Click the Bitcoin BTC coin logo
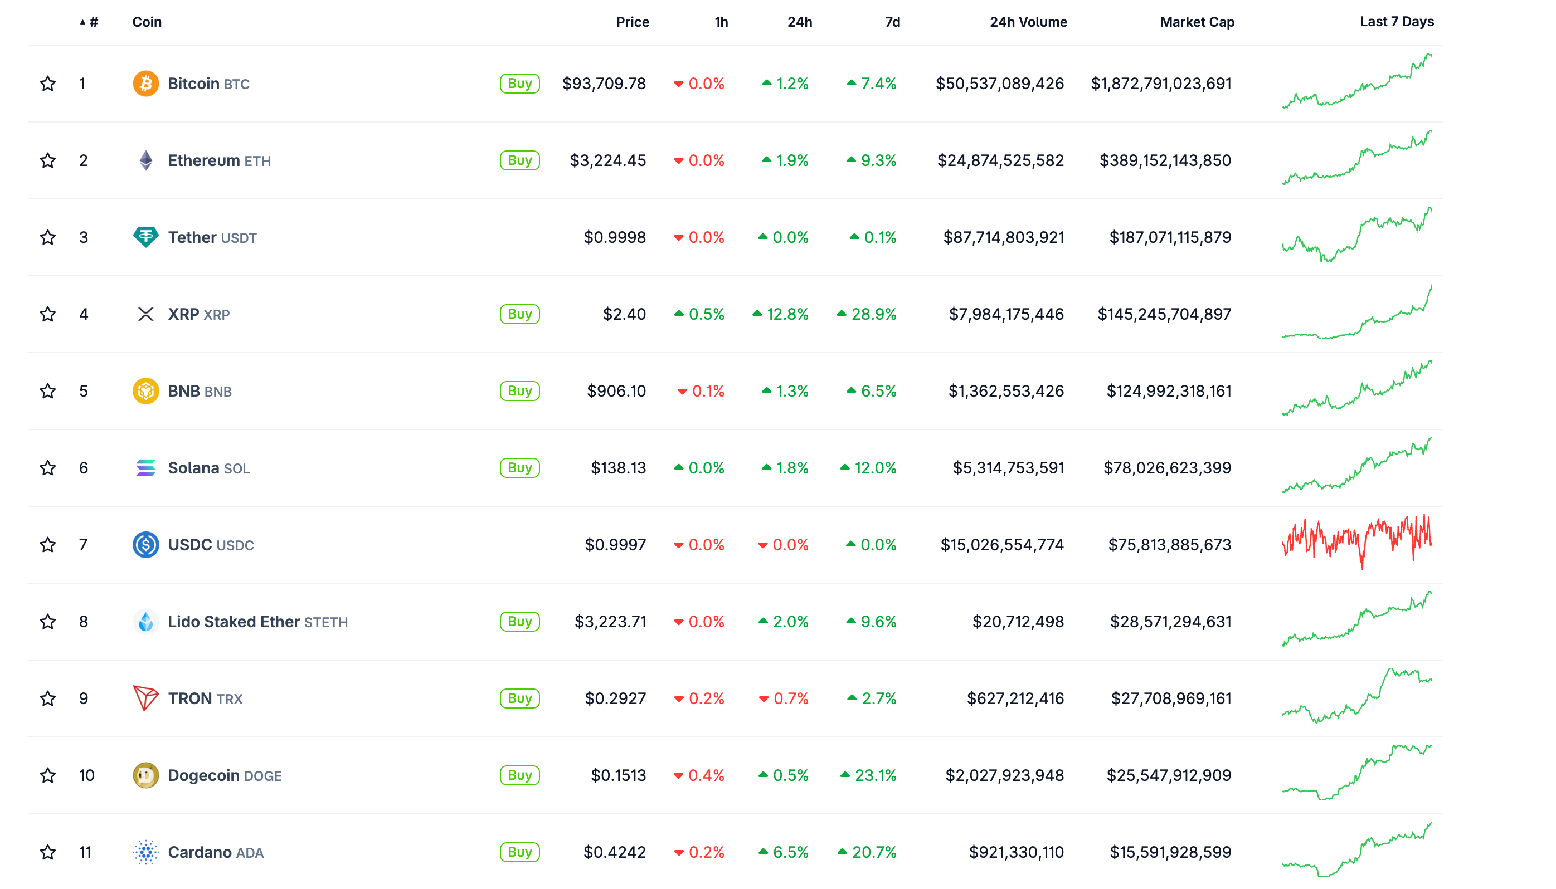This screenshot has width=1556, height=889. [x=145, y=83]
